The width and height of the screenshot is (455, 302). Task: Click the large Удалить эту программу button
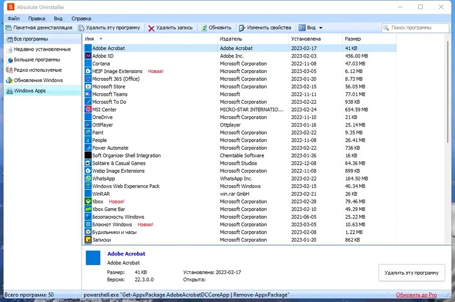411,273
